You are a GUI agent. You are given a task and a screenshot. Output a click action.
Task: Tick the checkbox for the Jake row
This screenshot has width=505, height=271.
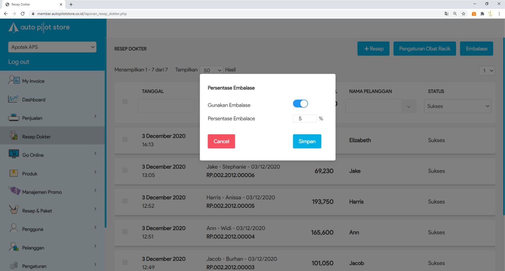125,170
